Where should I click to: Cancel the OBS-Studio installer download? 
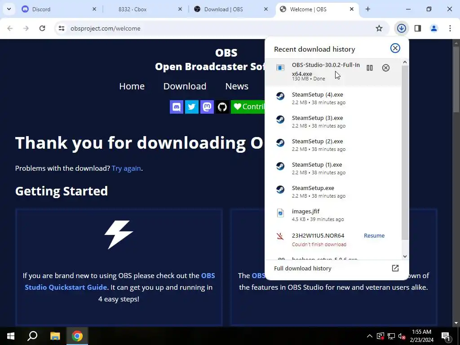coord(386,68)
